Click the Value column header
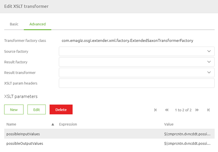Viewport: 218px width, 152px height. coord(169,124)
